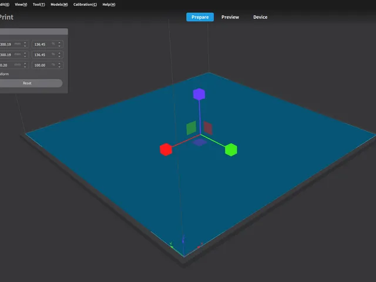
Task: Grab the green Y-axis scale cube handle
Action: [231, 150]
